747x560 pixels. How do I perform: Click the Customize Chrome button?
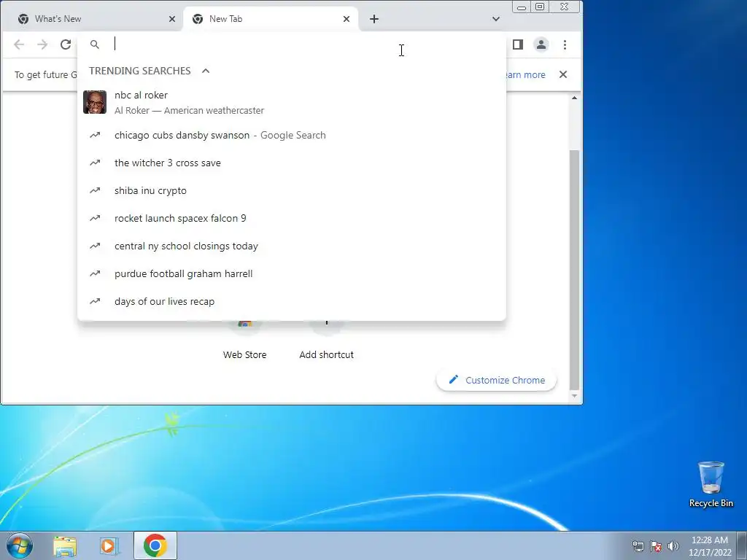[x=496, y=380]
